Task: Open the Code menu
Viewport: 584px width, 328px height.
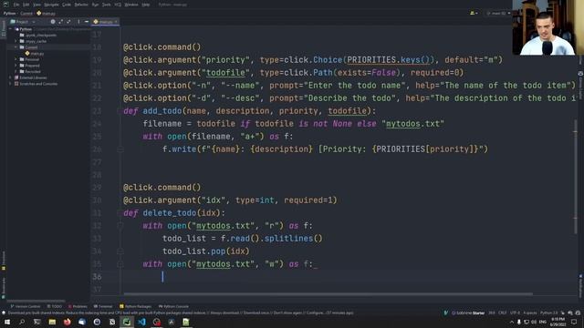Action: [x=67, y=5]
